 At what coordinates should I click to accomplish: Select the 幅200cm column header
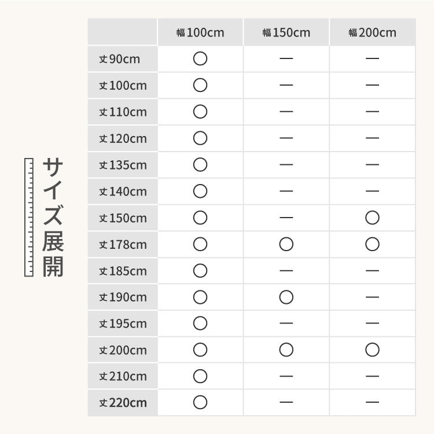(x=372, y=32)
